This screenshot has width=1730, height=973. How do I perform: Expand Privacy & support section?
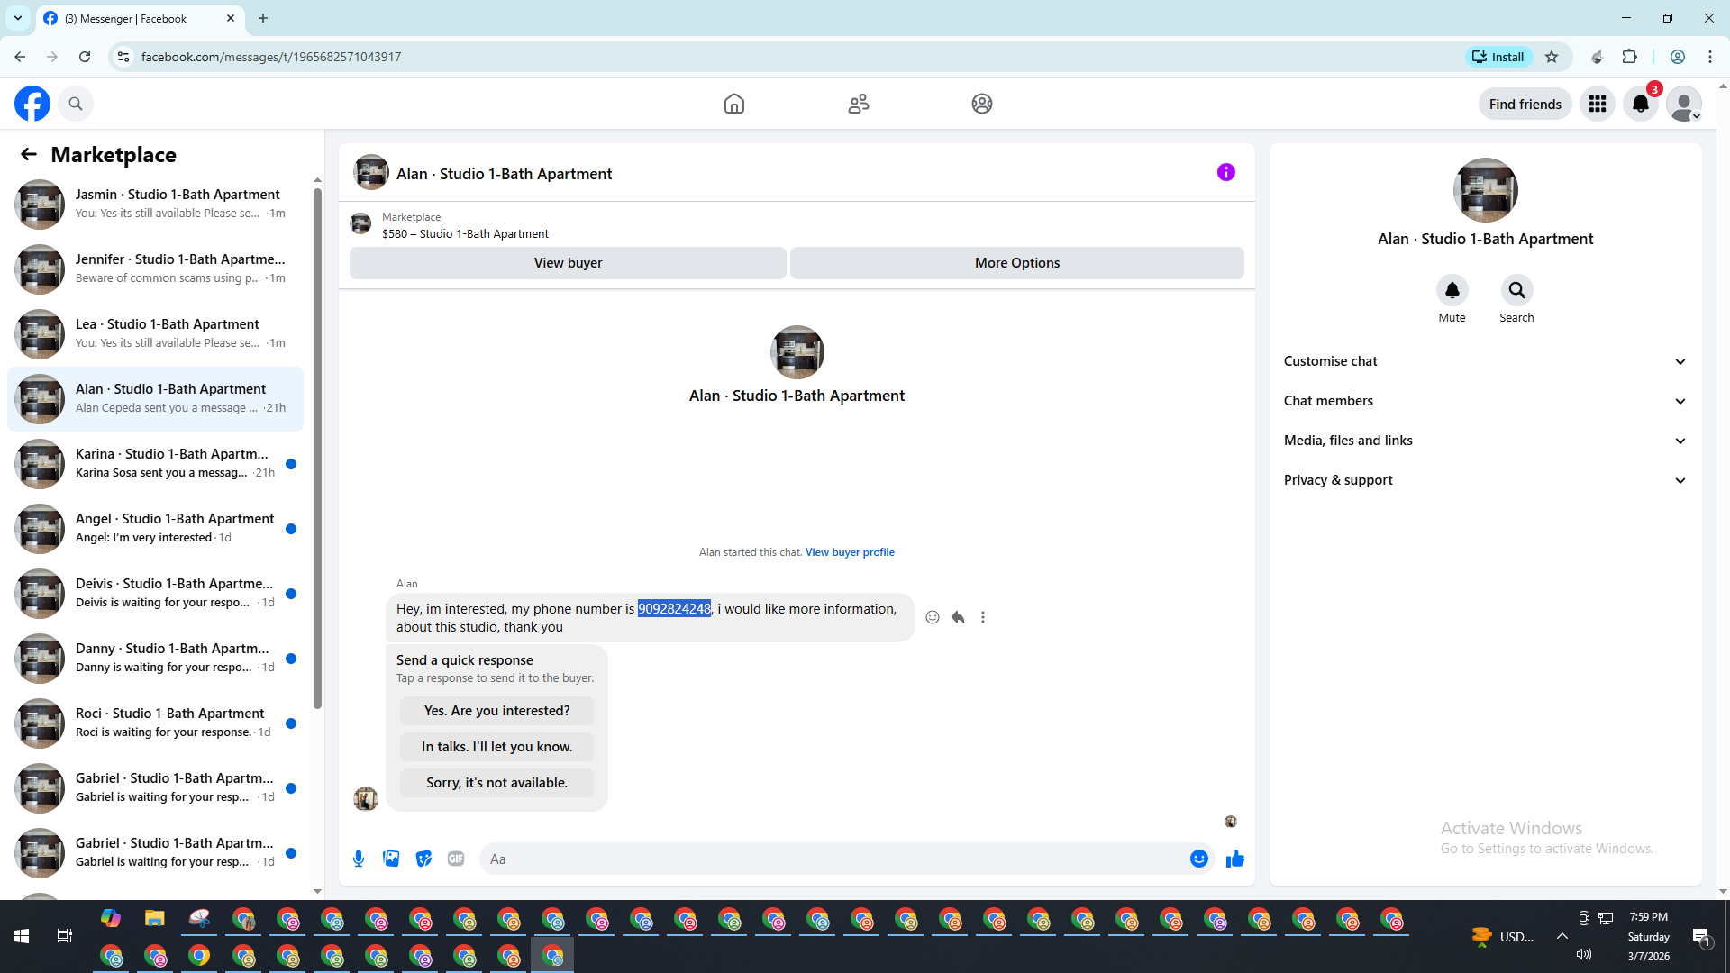[x=1485, y=480]
